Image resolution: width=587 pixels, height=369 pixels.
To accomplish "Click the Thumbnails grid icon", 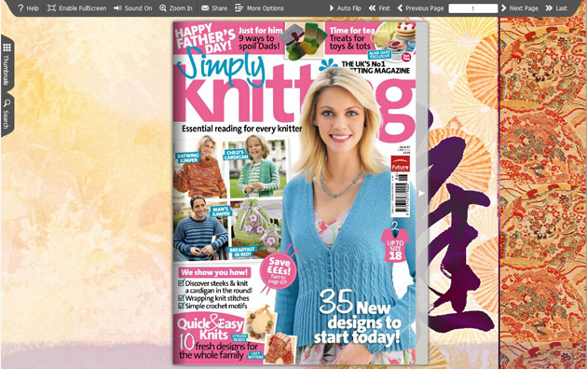I will (7, 48).
